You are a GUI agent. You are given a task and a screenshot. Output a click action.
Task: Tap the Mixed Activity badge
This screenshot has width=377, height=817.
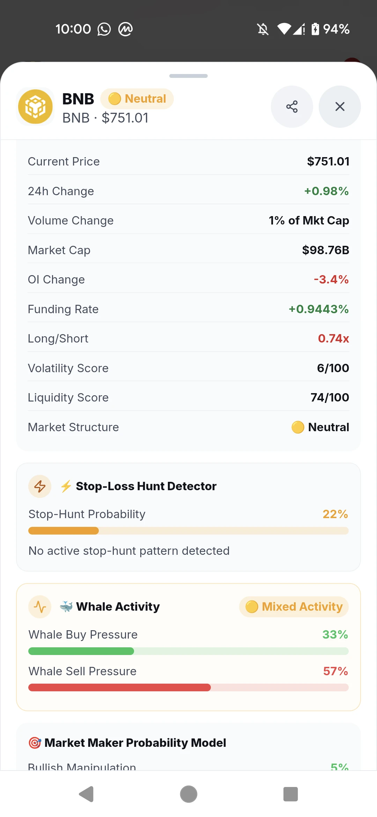(294, 607)
